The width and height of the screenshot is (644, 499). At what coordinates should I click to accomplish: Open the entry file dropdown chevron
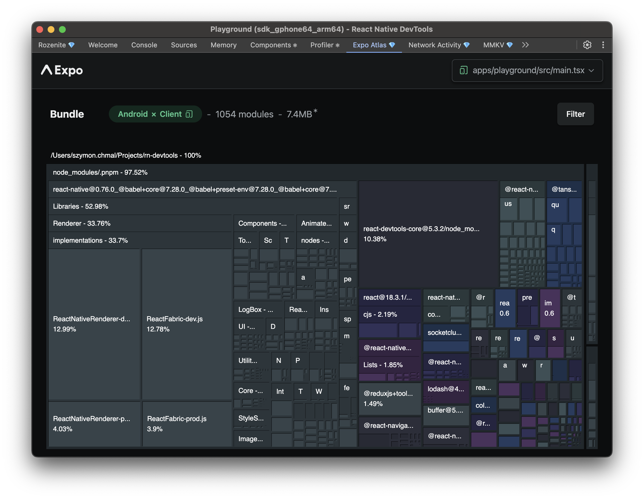pyautogui.click(x=591, y=71)
